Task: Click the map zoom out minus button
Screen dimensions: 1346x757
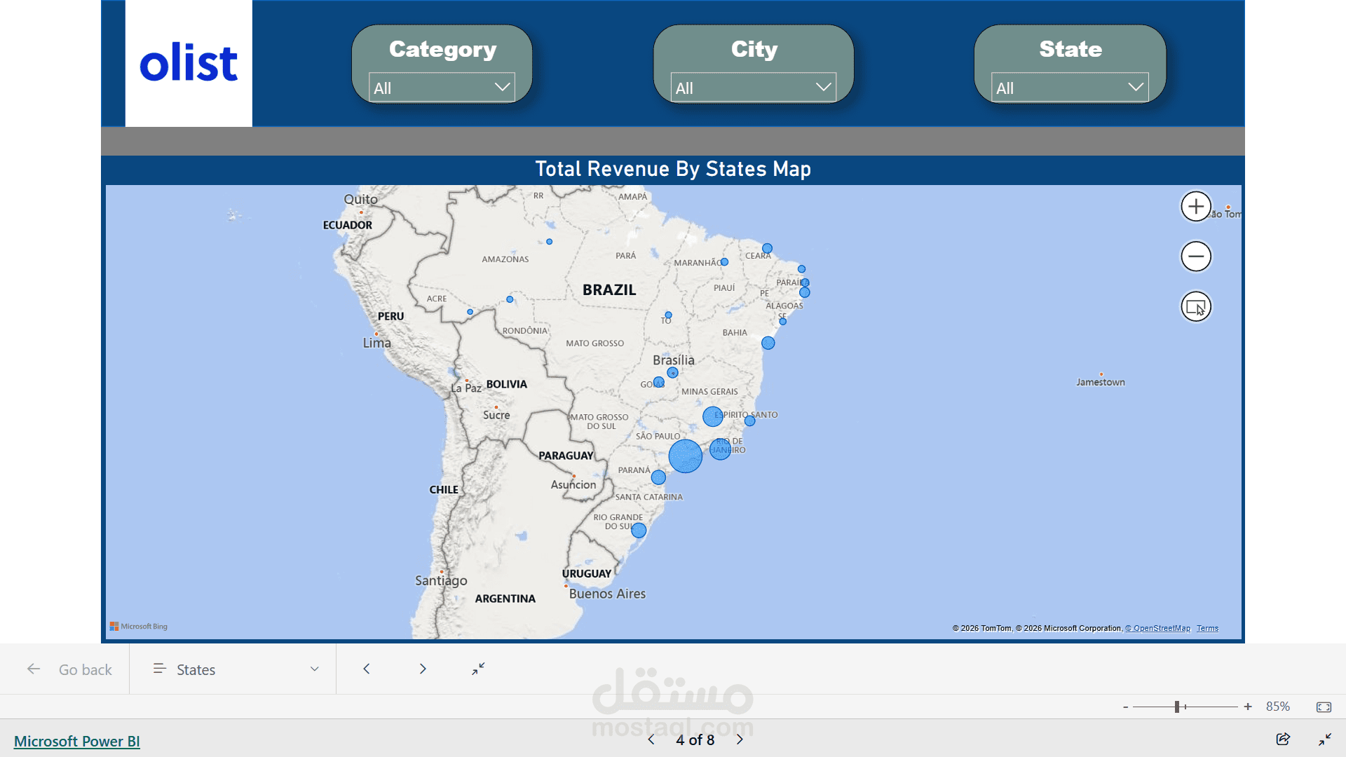Action: (x=1196, y=257)
